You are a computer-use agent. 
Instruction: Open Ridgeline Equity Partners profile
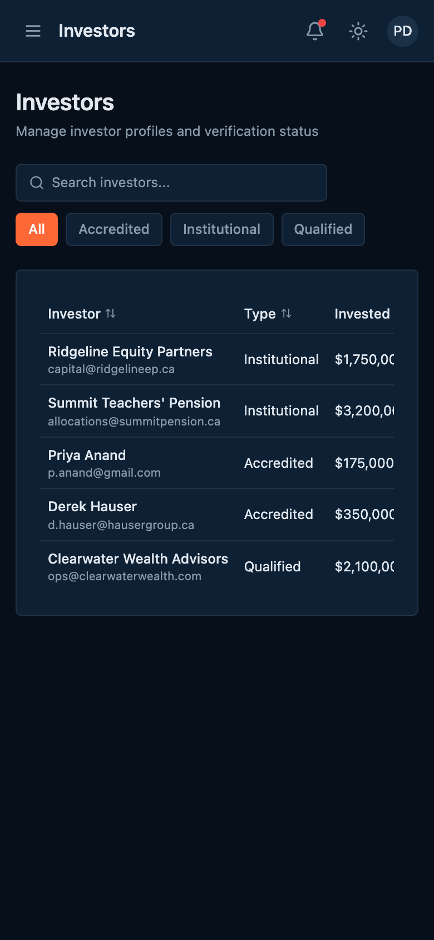click(130, 351)
